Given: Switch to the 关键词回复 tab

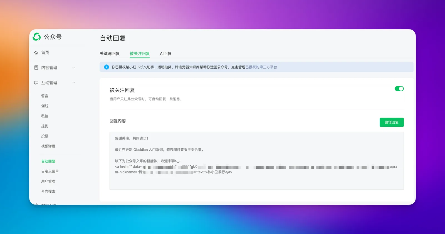Looking at the screenshot, I should (x=110, y=53).
